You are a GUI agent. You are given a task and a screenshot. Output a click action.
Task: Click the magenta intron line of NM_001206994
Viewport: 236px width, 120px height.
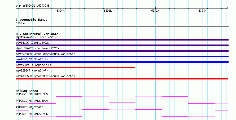point(122,103)
